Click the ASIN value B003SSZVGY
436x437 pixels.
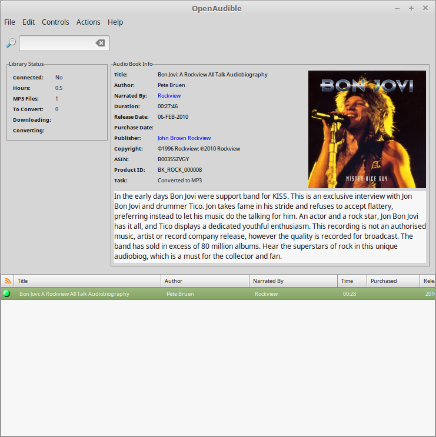pyautogui.click(x=174, y=159)
